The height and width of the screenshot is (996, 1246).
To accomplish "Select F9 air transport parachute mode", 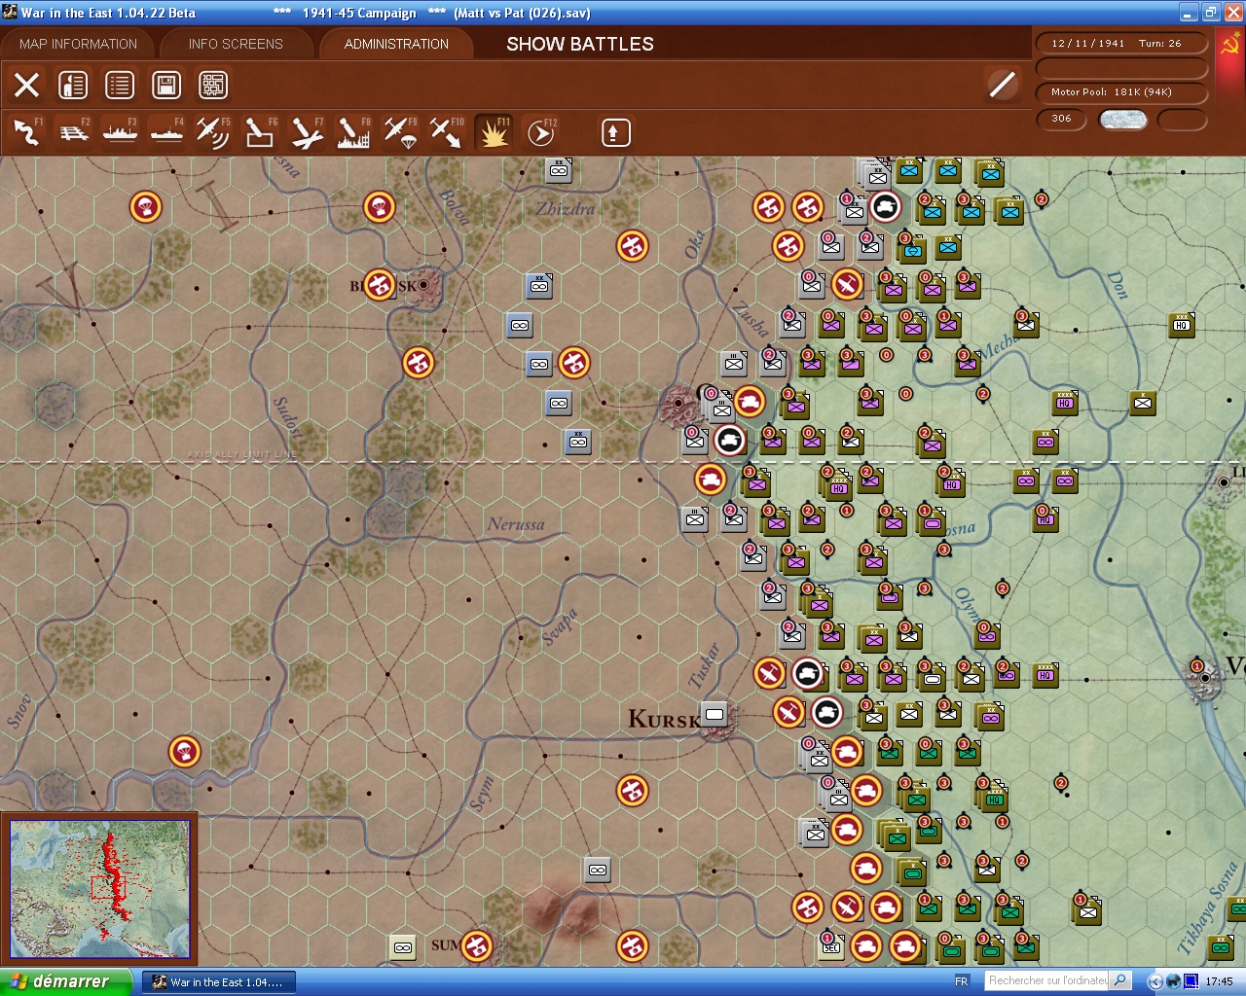I will 400,132.
